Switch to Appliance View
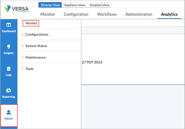The width and height of the screenshot is (185, 129). coord(75,5)
